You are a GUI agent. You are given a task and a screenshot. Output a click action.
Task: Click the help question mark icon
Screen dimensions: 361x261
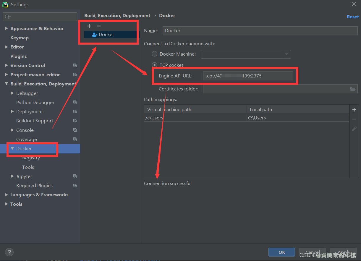[9, 252]
